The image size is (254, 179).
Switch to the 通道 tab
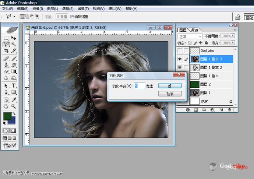pyautogui.click(x=194, y=30)
